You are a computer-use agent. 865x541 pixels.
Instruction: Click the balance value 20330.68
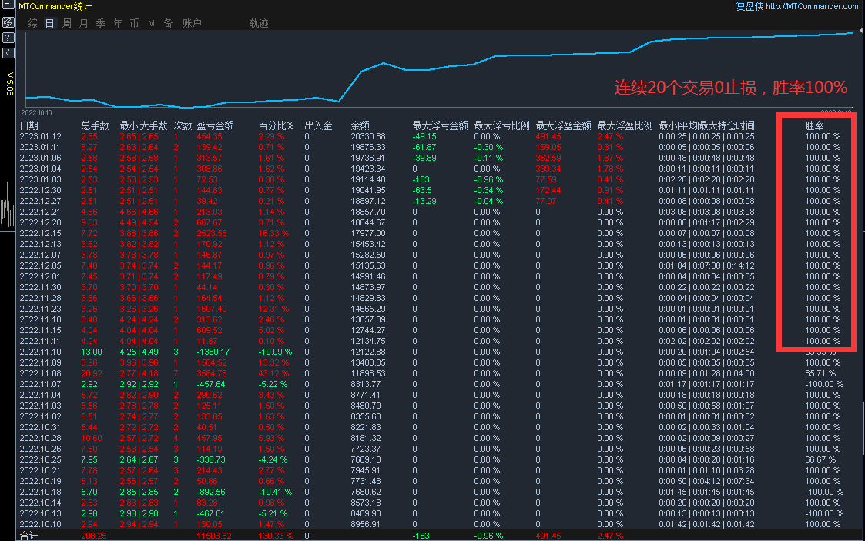click(x=368, y=137)
